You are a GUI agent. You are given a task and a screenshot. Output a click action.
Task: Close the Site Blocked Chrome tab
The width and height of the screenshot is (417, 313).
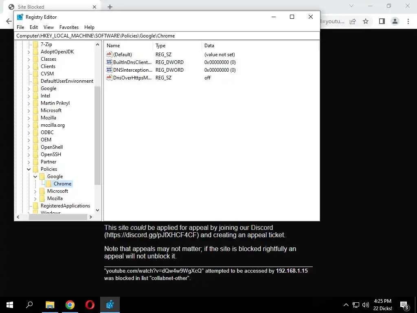(94, 7)
